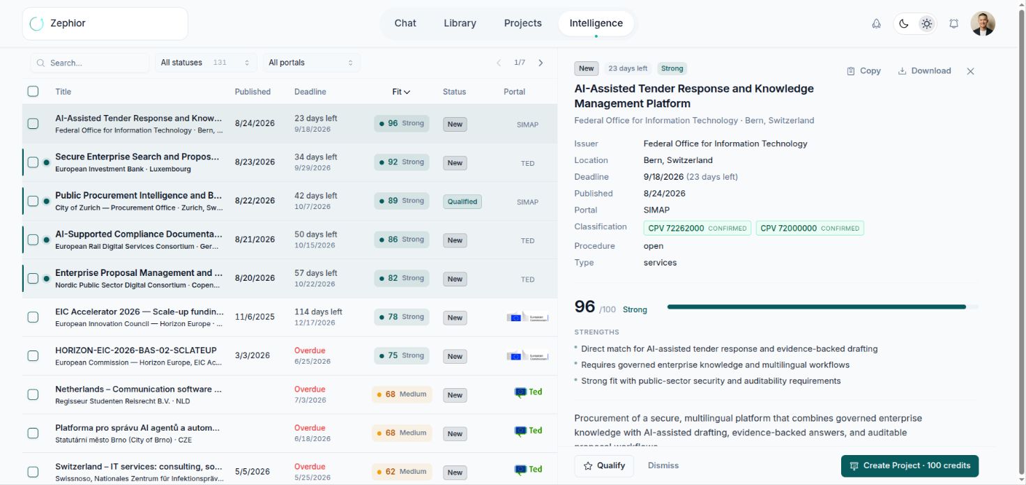Image resolution: width=1026 pixels, height=485 pixels.
Task: Click the 68 Medium badge in Netherlands row
Action: coord(402,394)
